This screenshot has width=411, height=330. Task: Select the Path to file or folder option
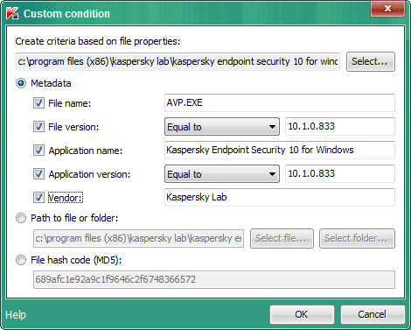pos(21,218)
